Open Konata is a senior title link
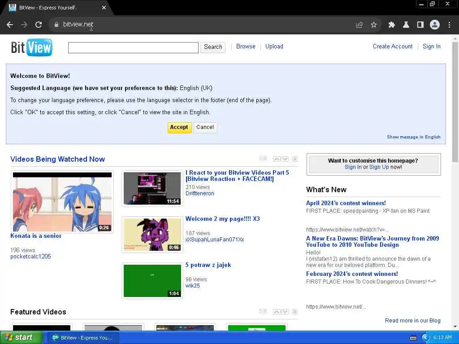Image resolution: width=459 pixels, height=344 pixels. [x=36, y=236]
